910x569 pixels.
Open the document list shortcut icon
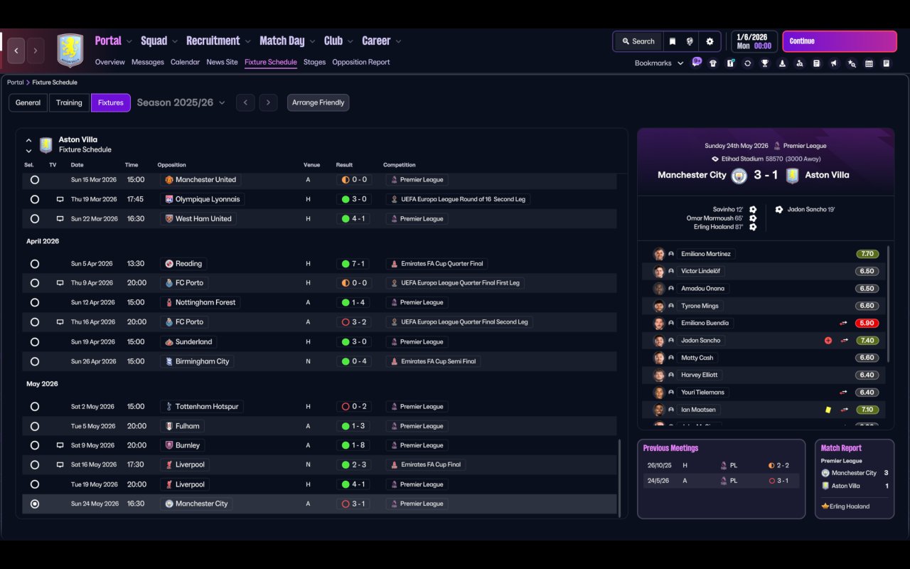[816, 63]
